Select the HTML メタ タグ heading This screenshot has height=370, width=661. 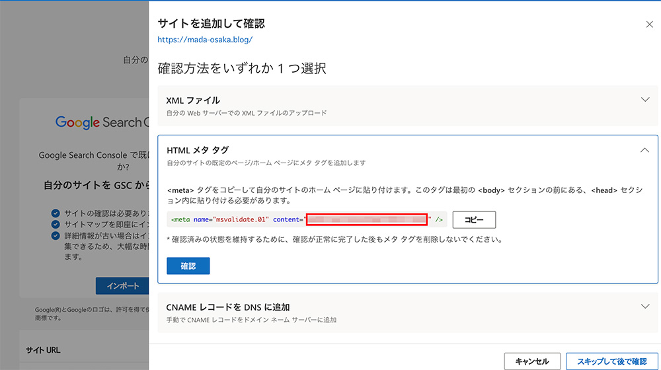[198, 150]
